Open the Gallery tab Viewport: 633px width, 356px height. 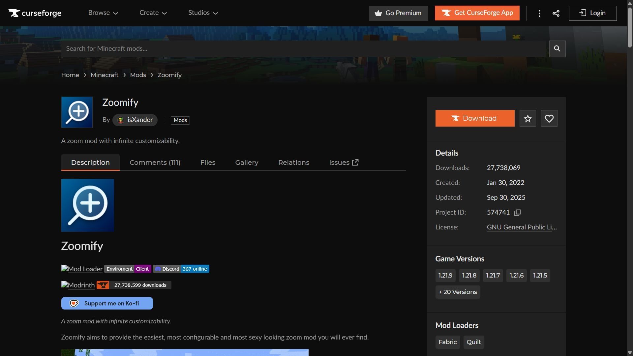click(x=247, y=162)
